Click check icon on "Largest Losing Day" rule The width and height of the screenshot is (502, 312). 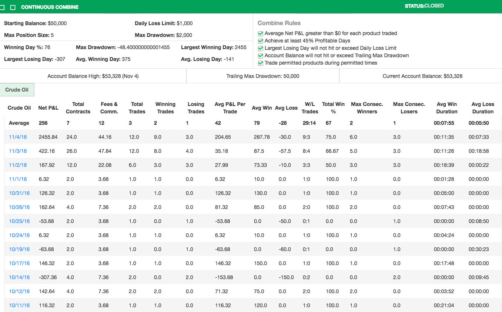pyautogui.click(x=261, y=48)
